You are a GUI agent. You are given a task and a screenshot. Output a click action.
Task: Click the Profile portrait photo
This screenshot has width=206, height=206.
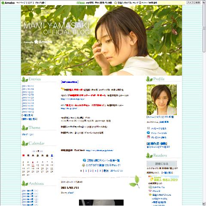pyautogui.click(x=162, y=100)
